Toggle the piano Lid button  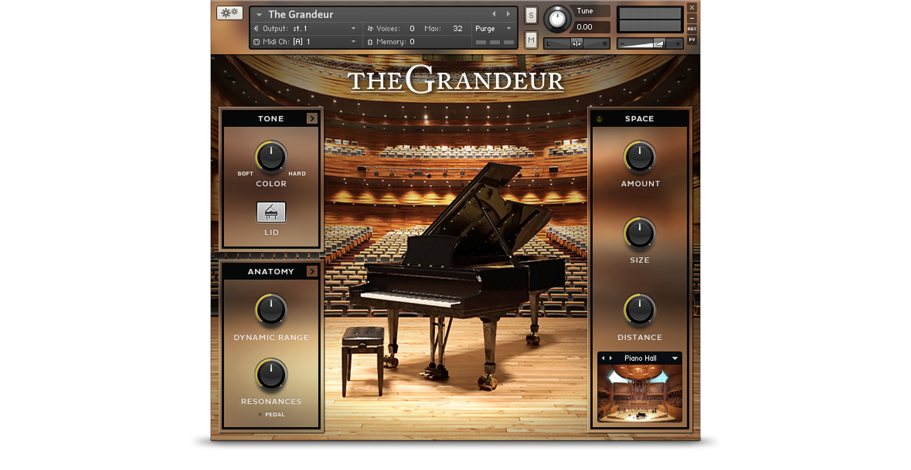click(x=271, y=212)
